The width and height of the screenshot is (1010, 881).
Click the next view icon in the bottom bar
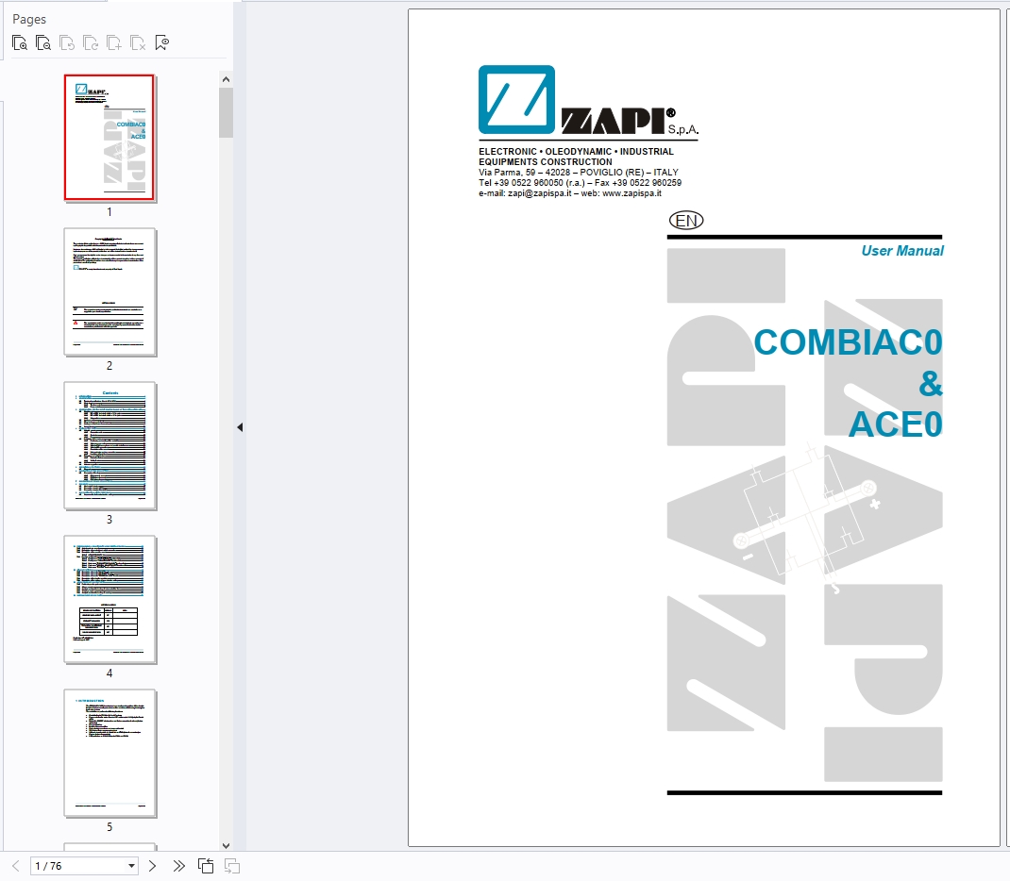coord(232,866)
